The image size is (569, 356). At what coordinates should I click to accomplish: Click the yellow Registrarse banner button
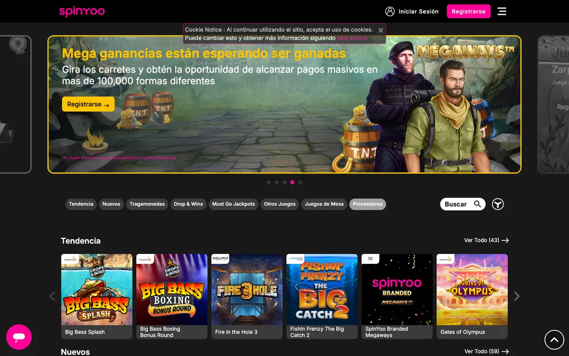(88, 104)
